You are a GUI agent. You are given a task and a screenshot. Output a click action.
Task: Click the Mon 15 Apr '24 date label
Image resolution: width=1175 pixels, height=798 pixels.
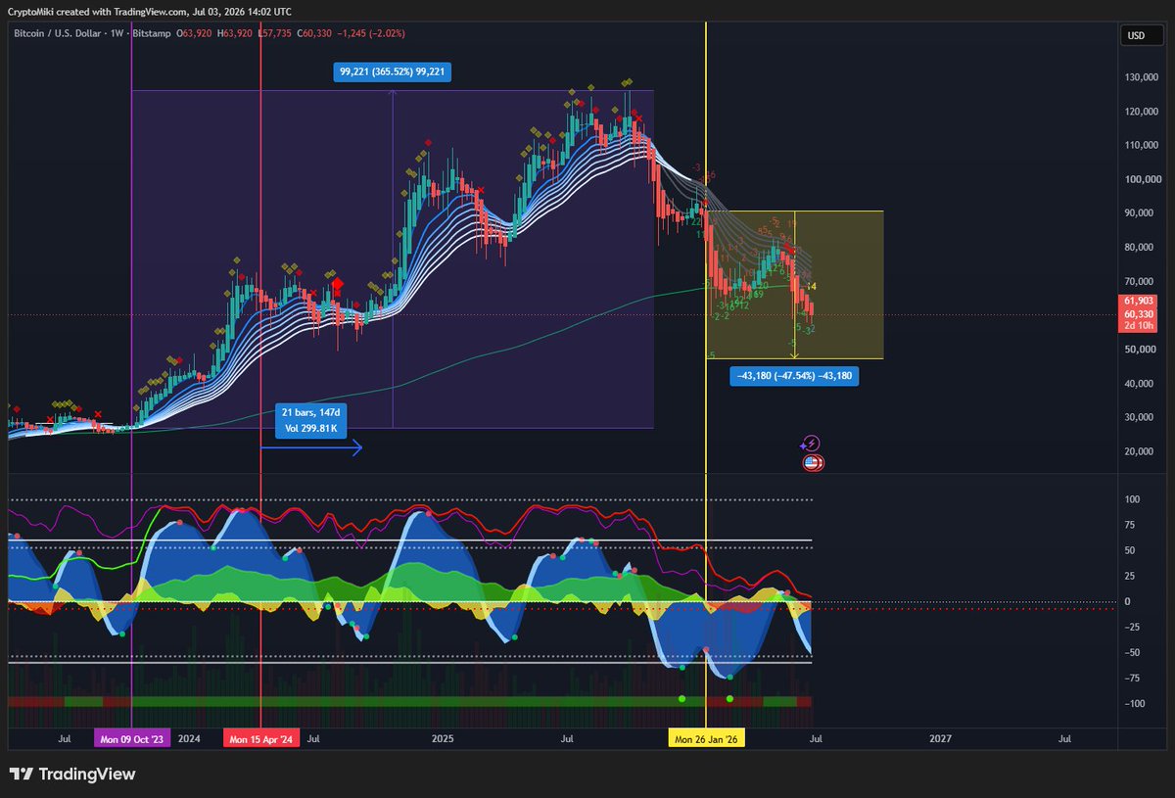coord(259,739)
